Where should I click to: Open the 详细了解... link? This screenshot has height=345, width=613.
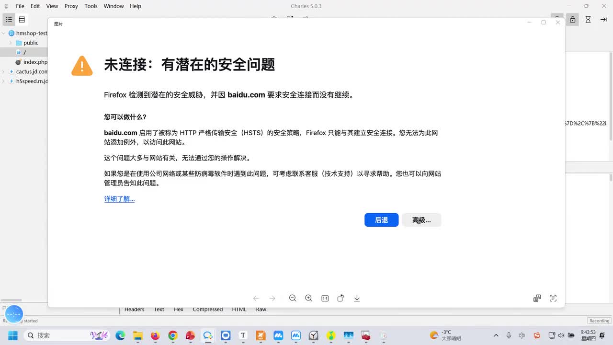point(119,199)
